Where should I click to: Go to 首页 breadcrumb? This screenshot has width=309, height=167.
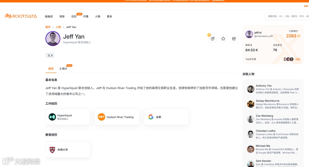[48, 27]
